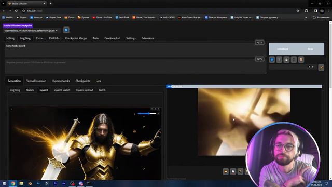Open the Windows Start menu

point(4,183)
